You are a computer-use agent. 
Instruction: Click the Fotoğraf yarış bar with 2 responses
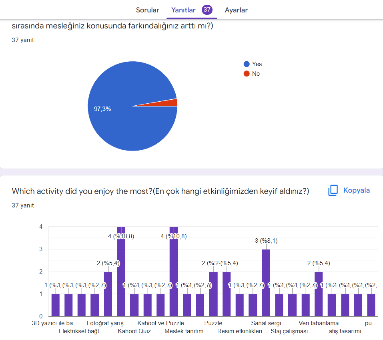108,294
